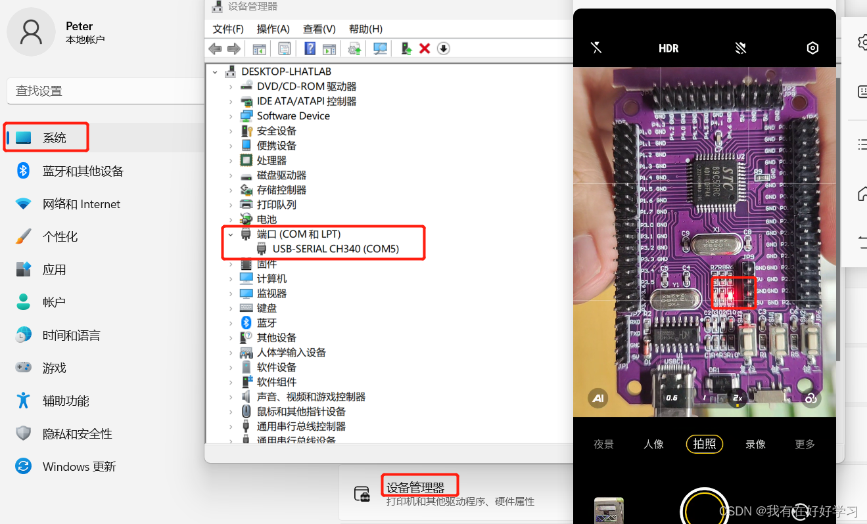This screenshot has height=524, width=867.
Task: Open the 文件(F) menu
Action: click(228, 29)
